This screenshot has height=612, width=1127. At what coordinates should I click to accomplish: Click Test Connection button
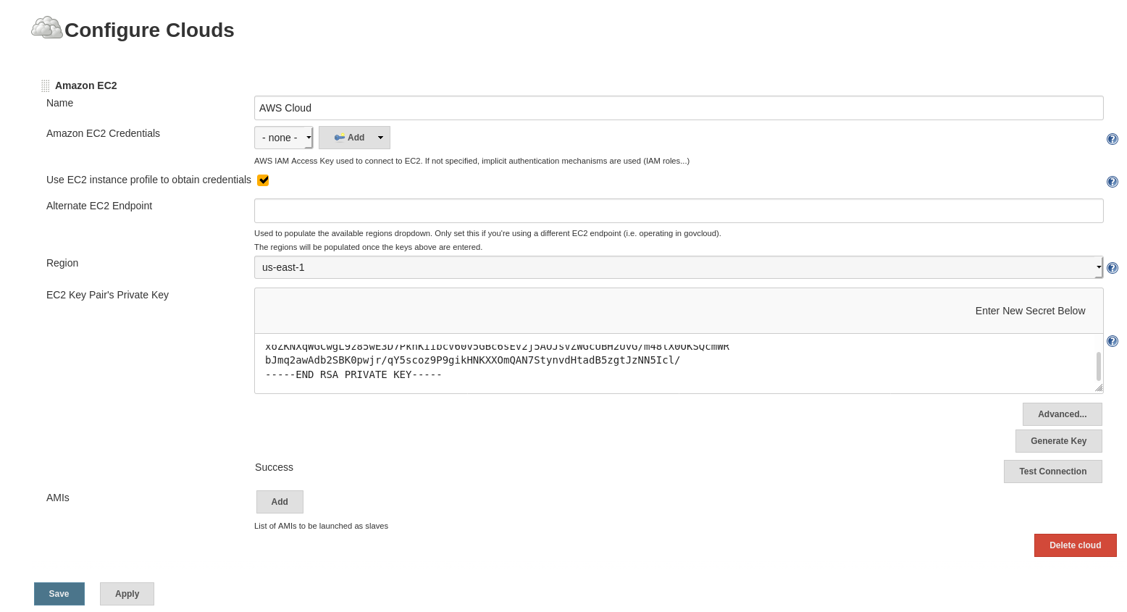pyautogui.click(x=1052, y=471)
